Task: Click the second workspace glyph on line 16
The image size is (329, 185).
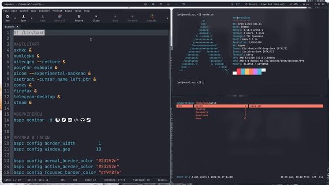Action: pos(64,120)
